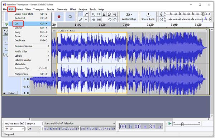
Task: Open the Transport menu
Action: 39,9
